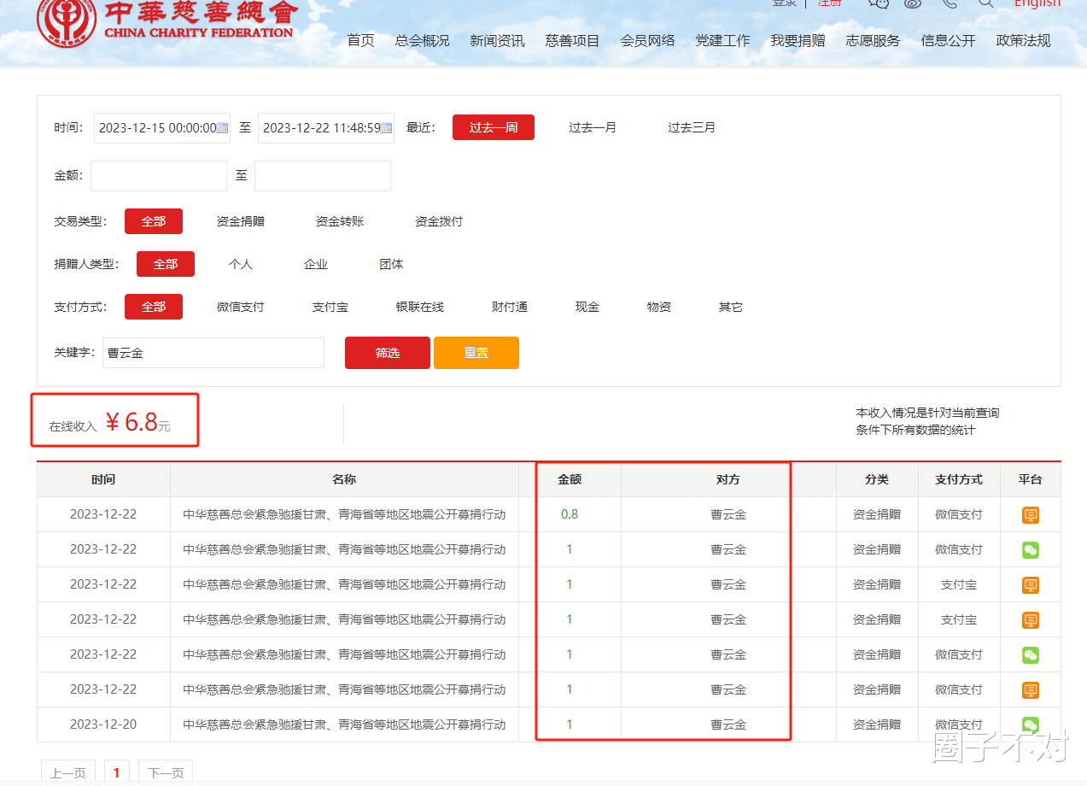Image resolution: width=1087 pixels, height=786 pixels.
Task: Click the orange 重置 reset button
Action: (x=476, y=352)
